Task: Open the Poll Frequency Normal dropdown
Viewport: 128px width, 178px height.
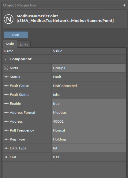Action: tap(89, 130)
